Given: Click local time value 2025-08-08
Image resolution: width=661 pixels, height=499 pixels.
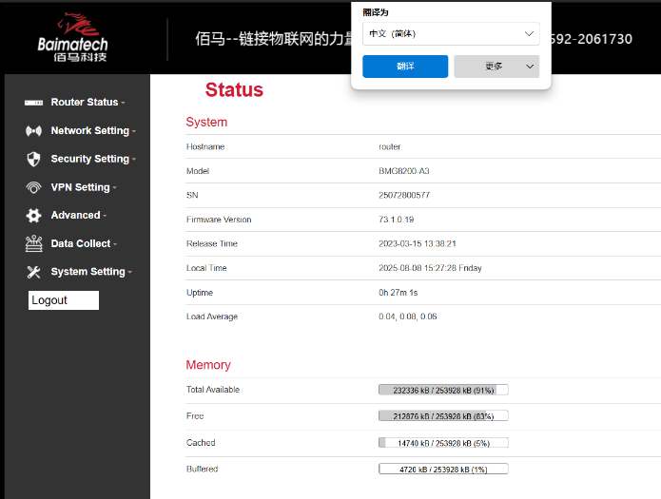Looking at the screenshot, I should point(430,268).
